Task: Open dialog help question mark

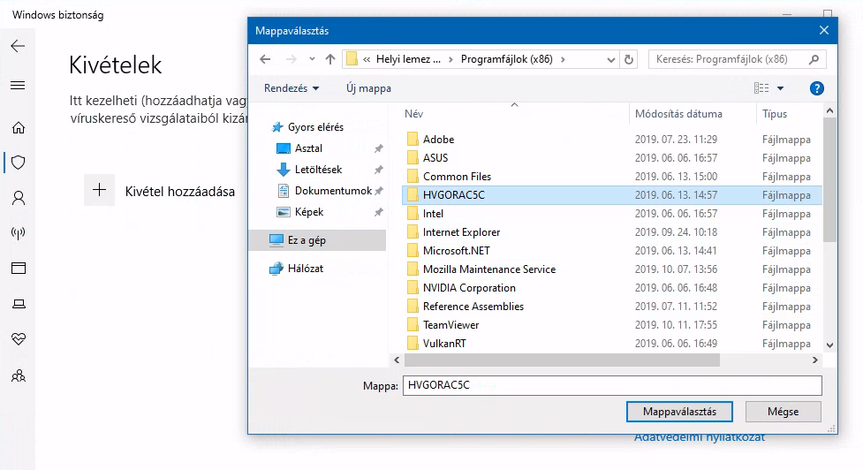Action: (817, 88)
